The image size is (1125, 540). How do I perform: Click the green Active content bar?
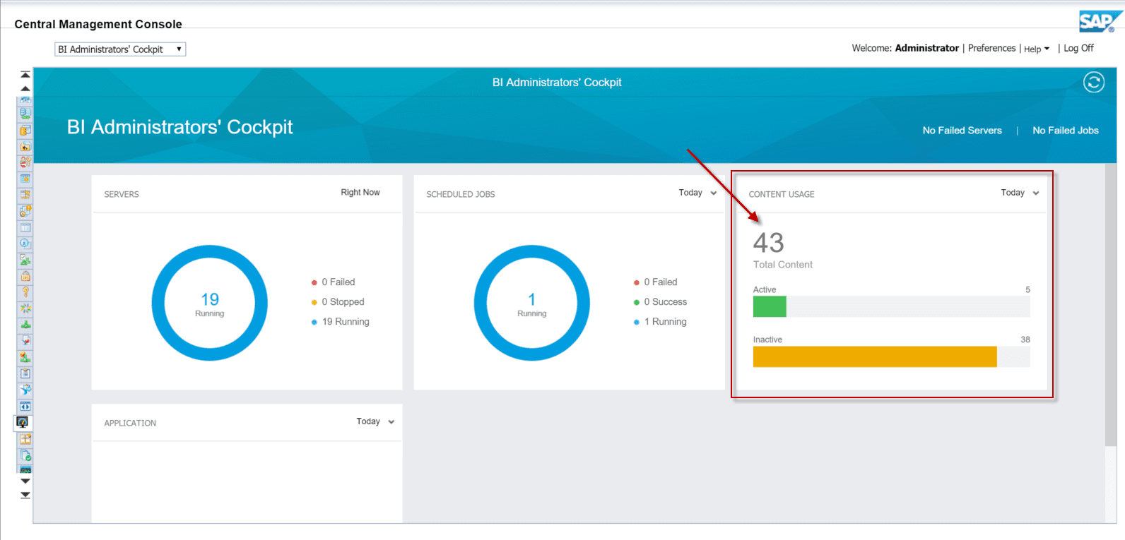770,306
